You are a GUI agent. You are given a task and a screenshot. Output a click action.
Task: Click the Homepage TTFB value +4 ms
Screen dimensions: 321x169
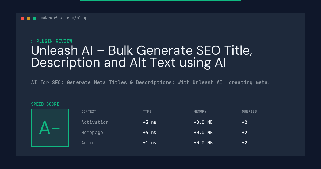[150, 133]
